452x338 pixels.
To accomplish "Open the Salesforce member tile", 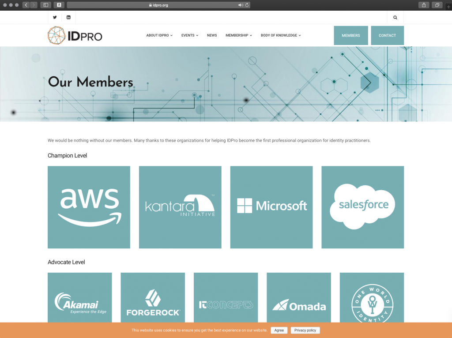I will click(363, 207).
